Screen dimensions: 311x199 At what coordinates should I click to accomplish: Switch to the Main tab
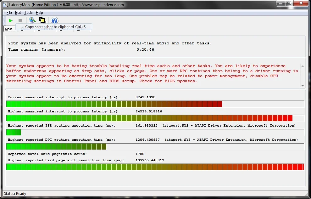[x=8, y=29]
